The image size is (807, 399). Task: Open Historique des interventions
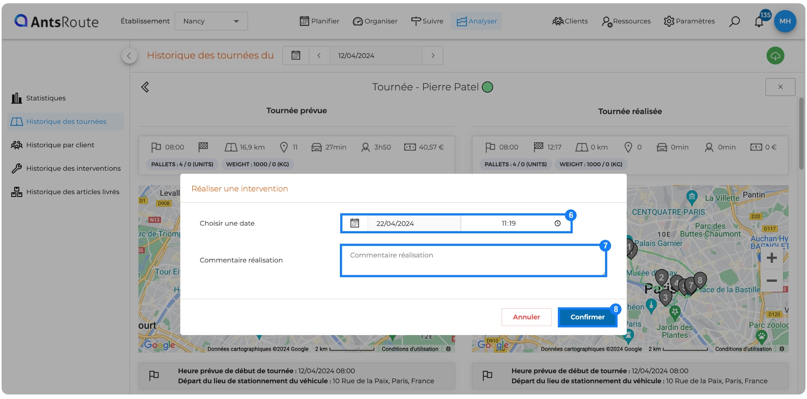66,168
